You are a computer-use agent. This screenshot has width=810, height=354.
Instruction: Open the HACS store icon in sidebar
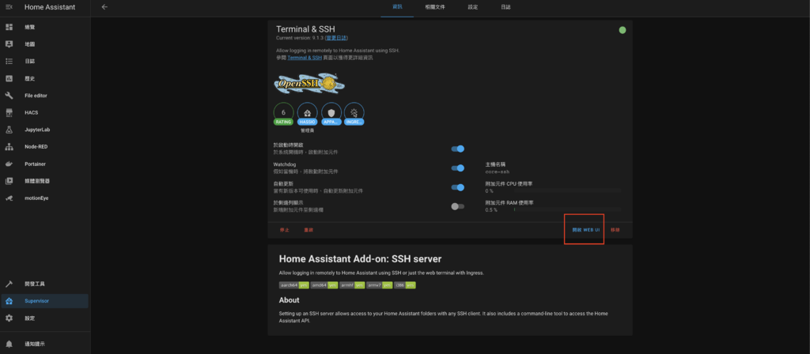tap(9, 112)
